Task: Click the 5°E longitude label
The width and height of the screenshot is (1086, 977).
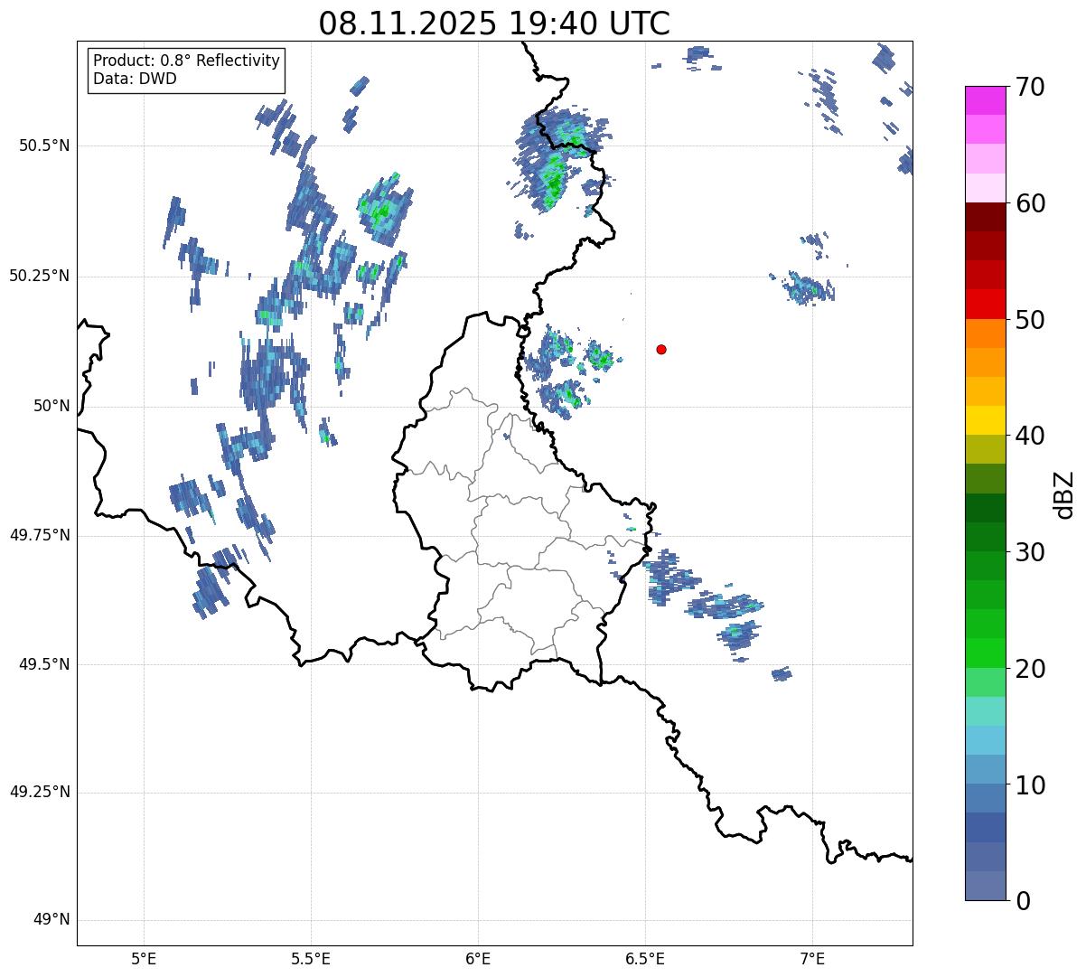Action: (x=144, y=959)
